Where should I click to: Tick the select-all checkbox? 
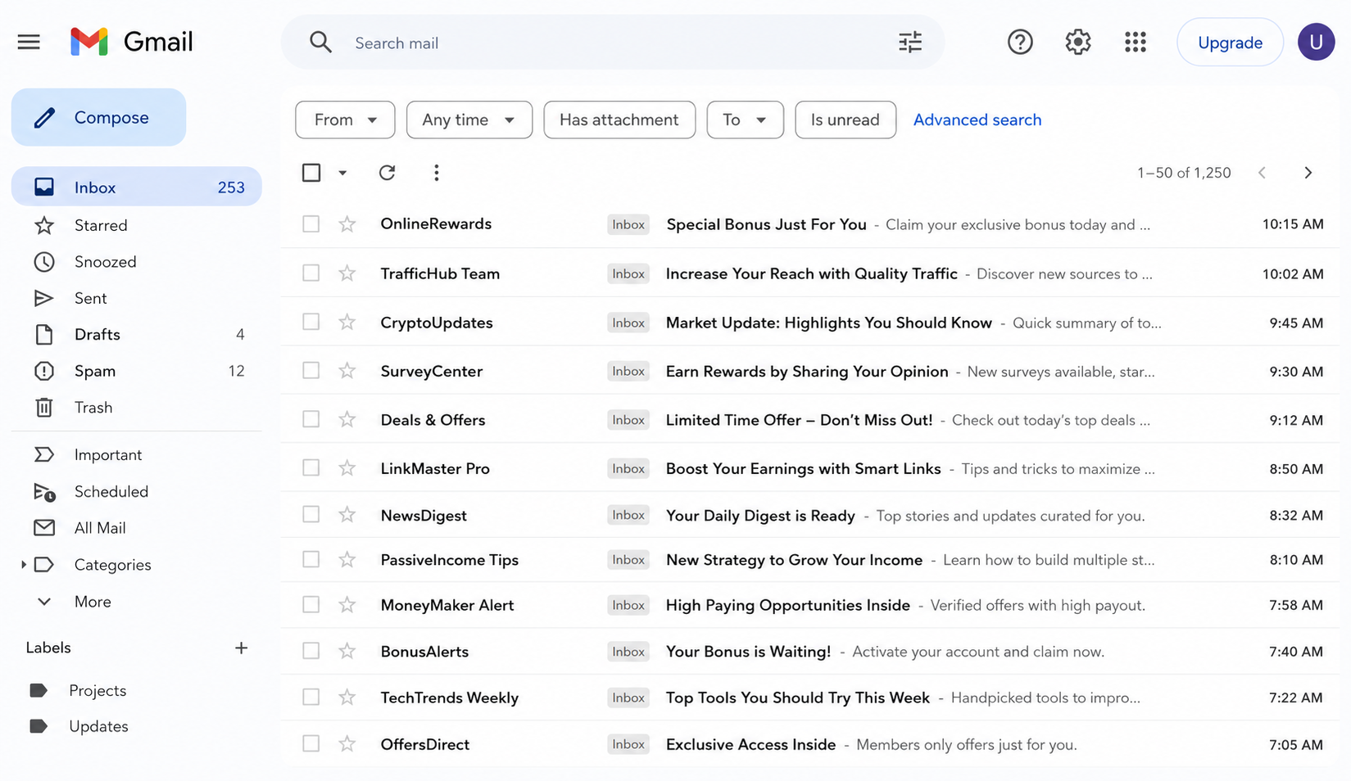pyautogui.click(x=311, y=173)
